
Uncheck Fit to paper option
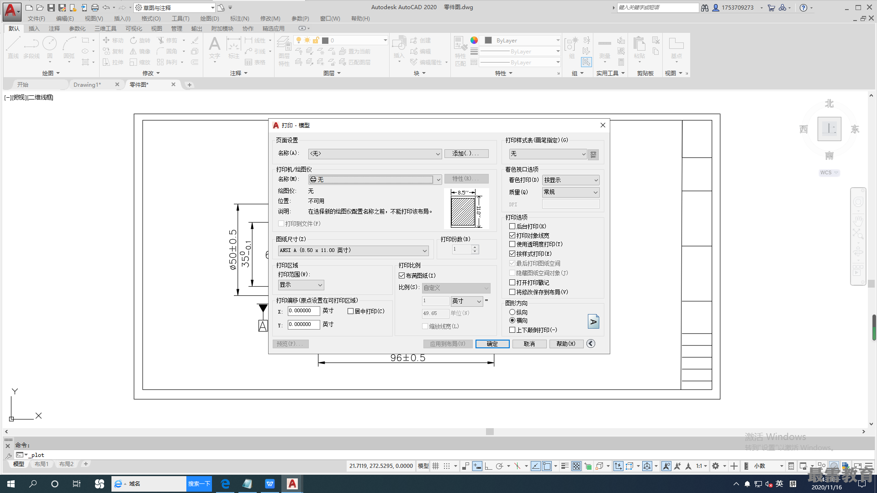[402, 276]
